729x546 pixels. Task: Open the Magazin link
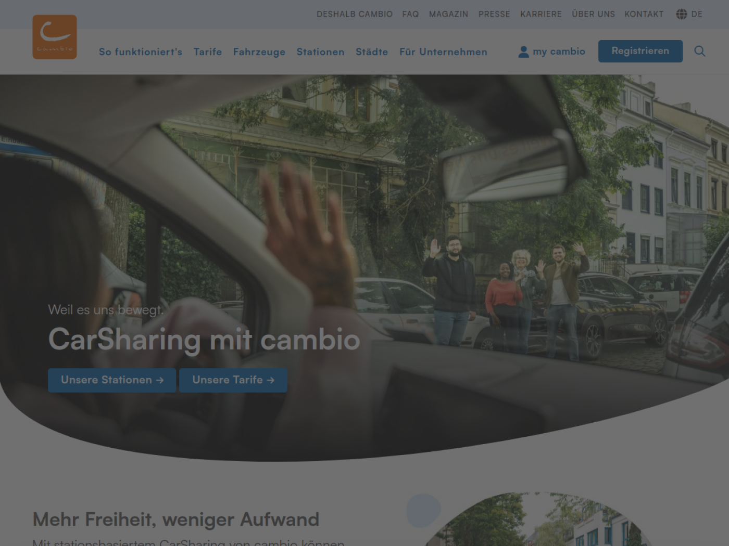click(x=449, y=14)
